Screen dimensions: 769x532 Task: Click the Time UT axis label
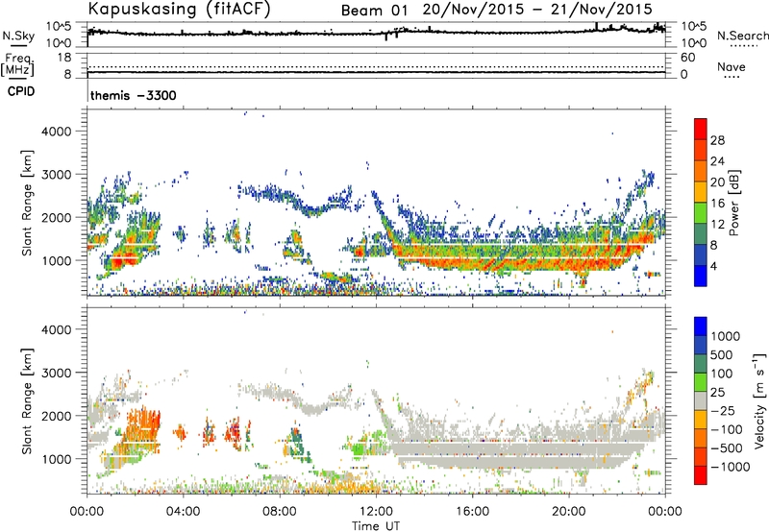[376, 526]
